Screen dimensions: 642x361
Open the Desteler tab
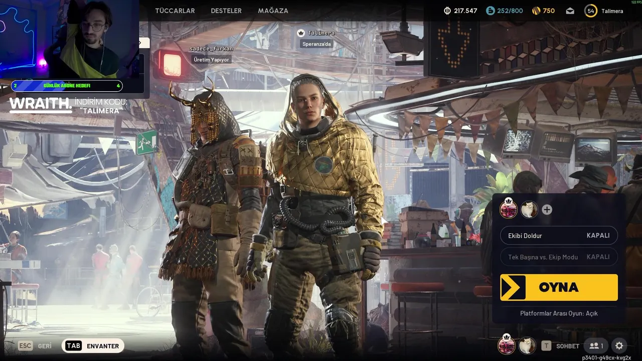tap(226, 11)
